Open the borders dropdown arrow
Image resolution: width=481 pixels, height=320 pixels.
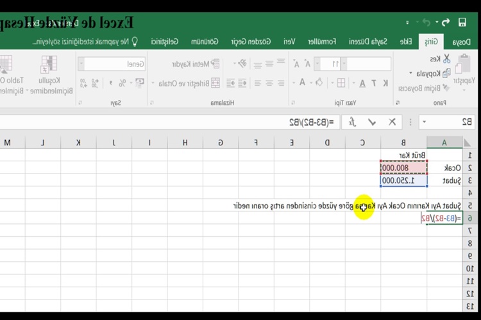(x=332, y=83)
